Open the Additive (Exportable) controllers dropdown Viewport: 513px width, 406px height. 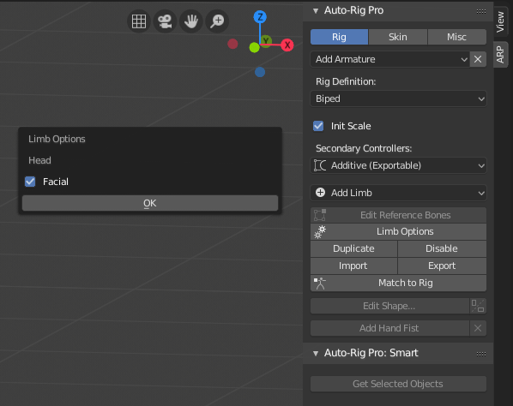[398, 165]
